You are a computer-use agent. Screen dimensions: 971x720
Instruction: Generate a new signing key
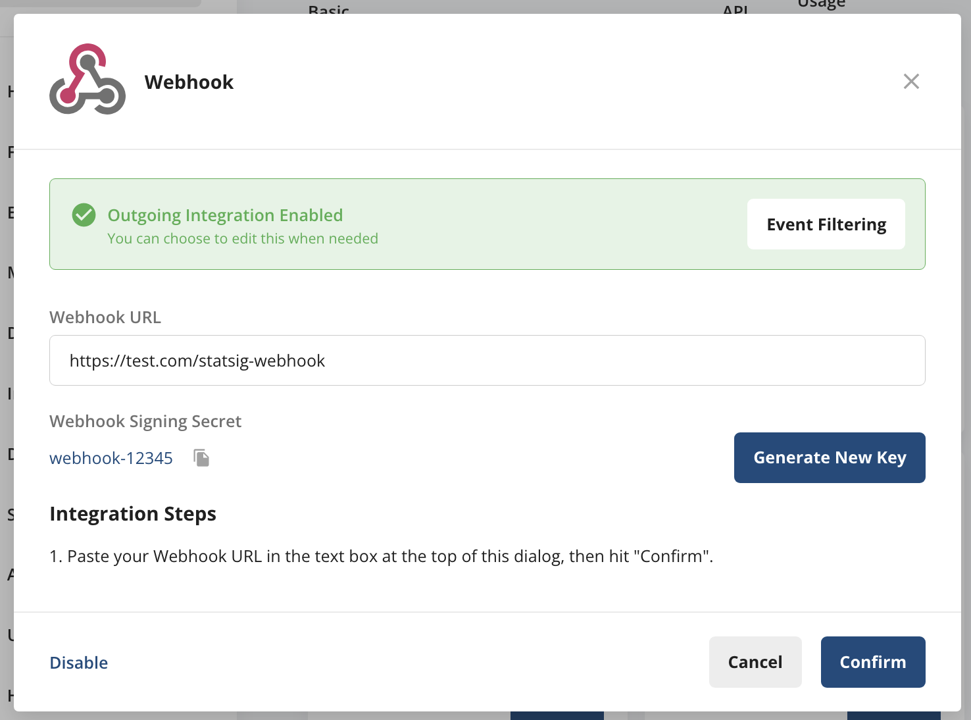[830, 457]
